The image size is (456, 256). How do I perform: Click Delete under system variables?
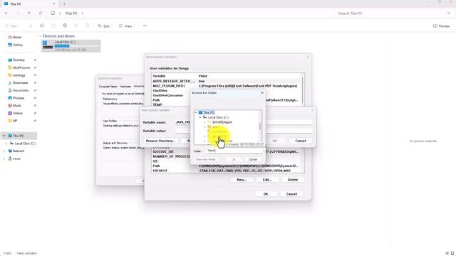point(293,180)
